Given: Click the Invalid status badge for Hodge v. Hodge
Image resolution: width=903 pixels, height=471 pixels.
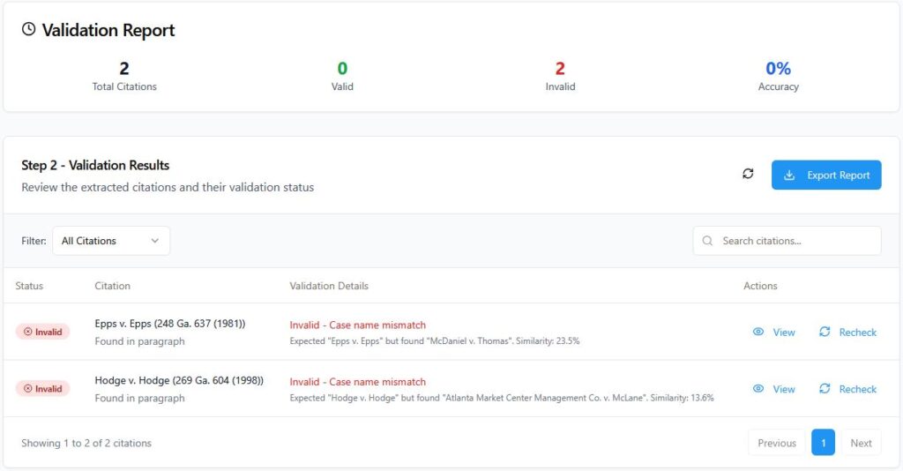Looking at the screenshot, I should pyautogui.click(x=42, y=388).
